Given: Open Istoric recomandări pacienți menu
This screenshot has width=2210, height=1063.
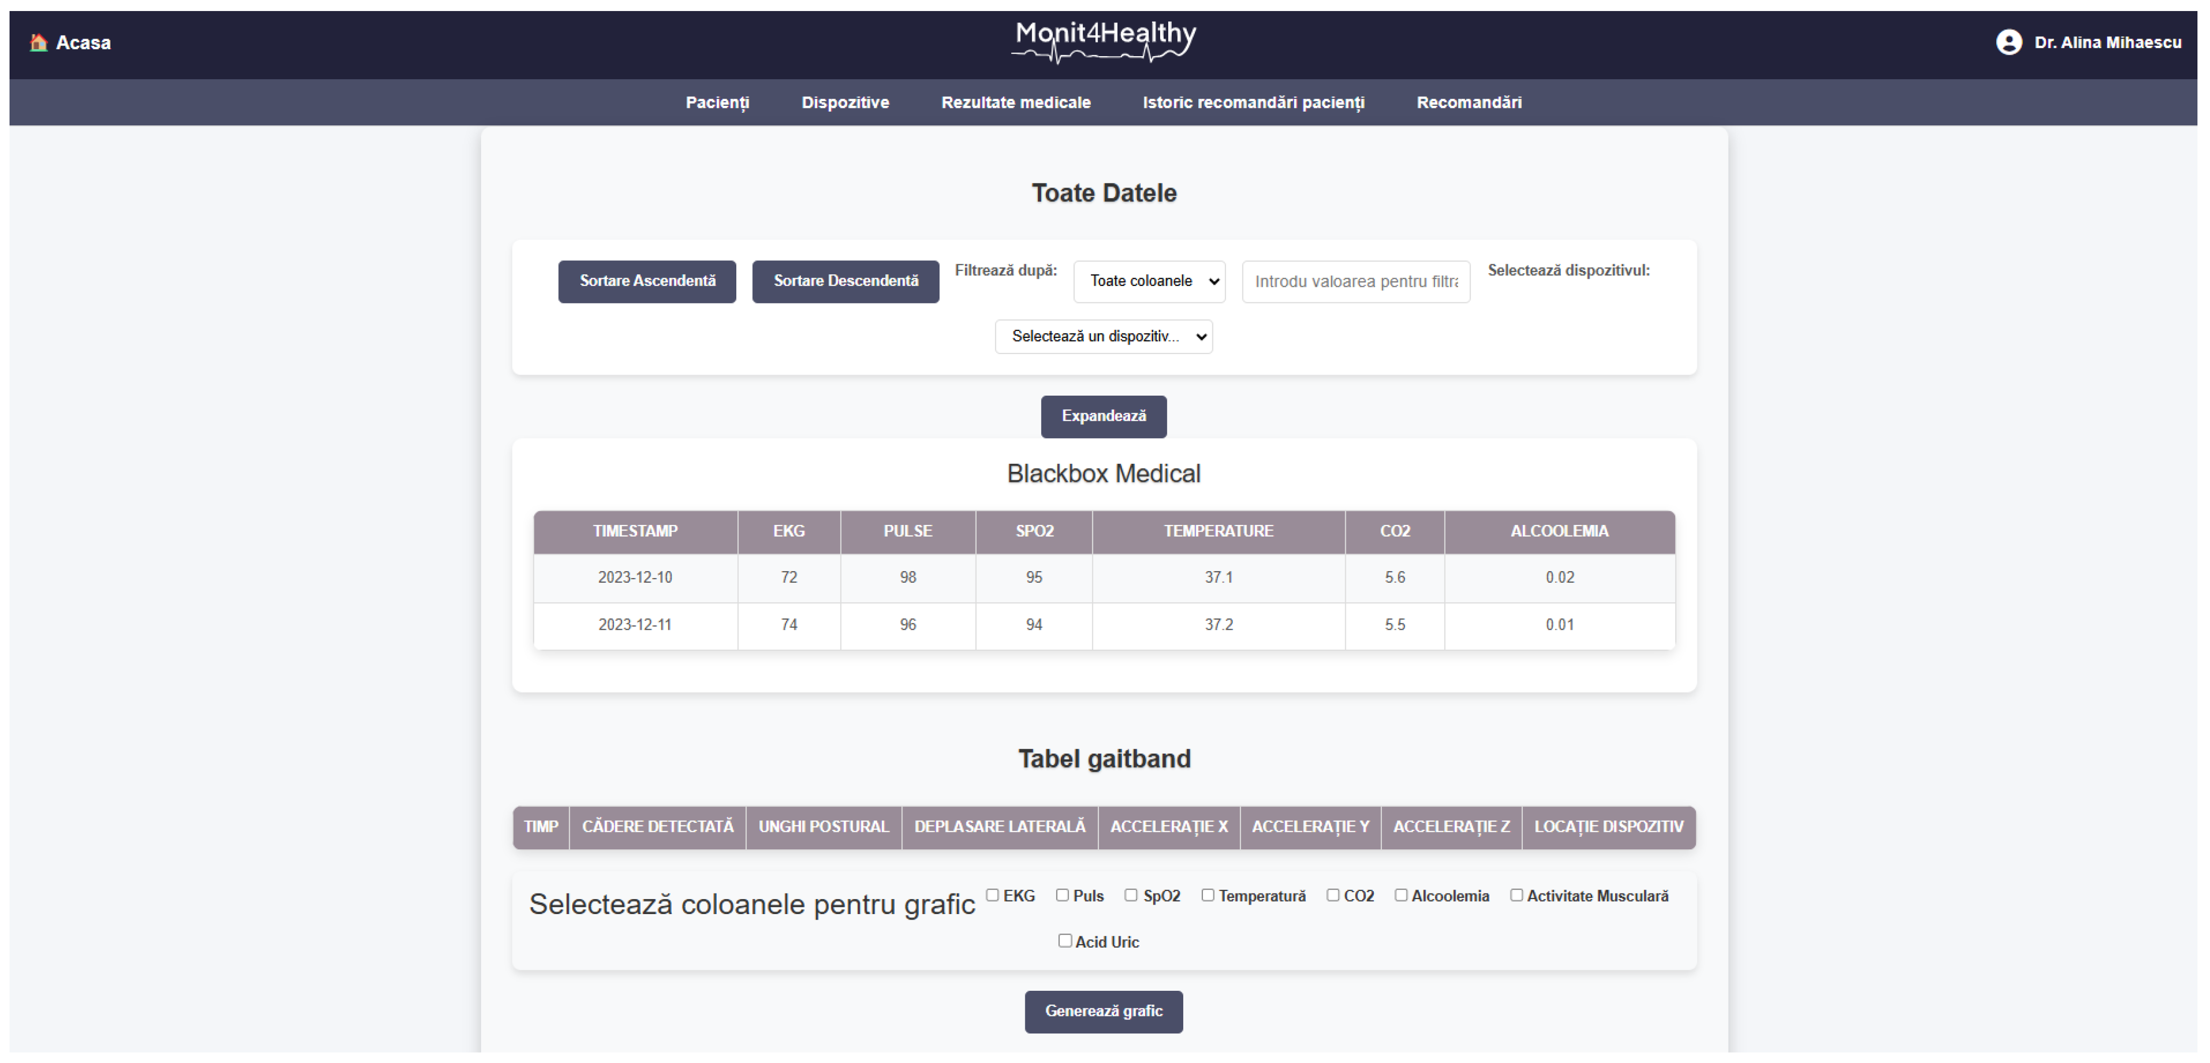Looking at the screenshot, I should pos(1252,102).
